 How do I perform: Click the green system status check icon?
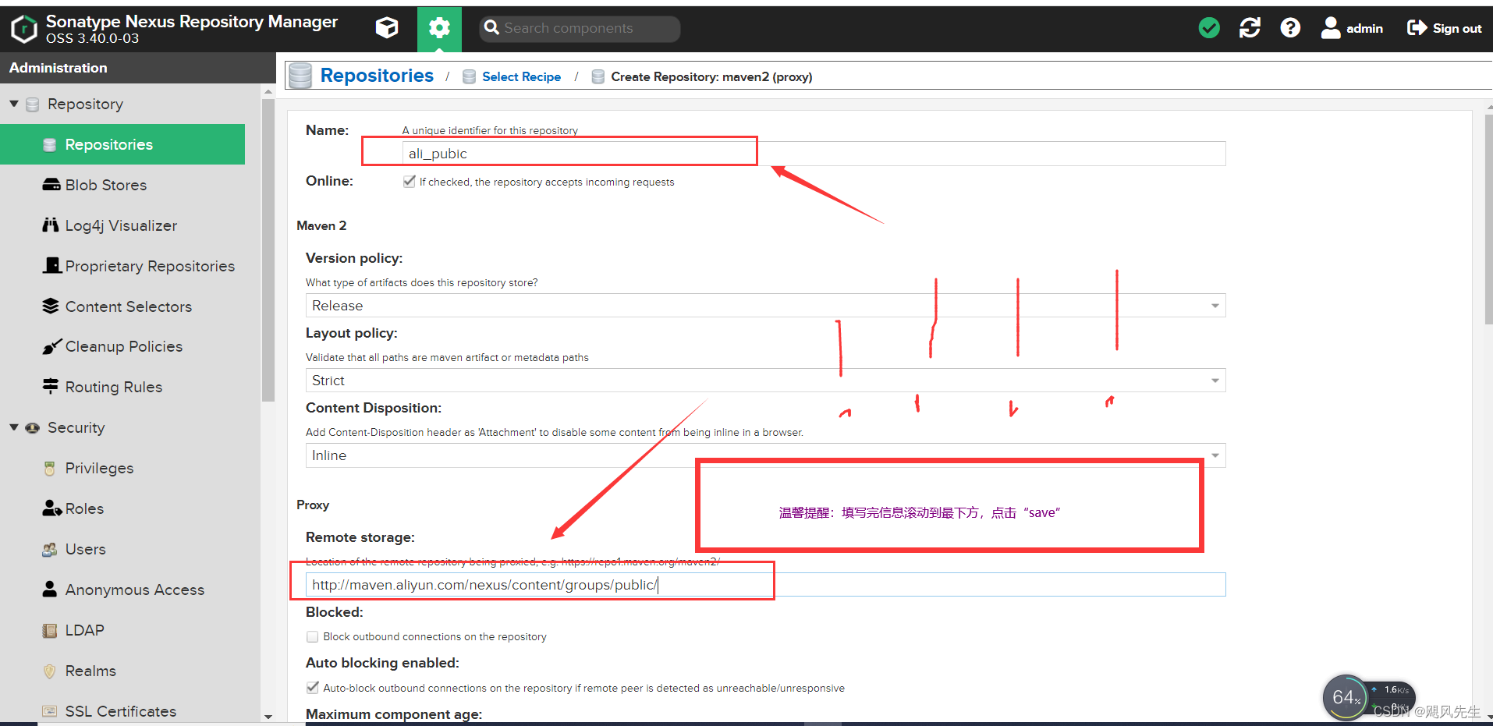[1209, 28]
